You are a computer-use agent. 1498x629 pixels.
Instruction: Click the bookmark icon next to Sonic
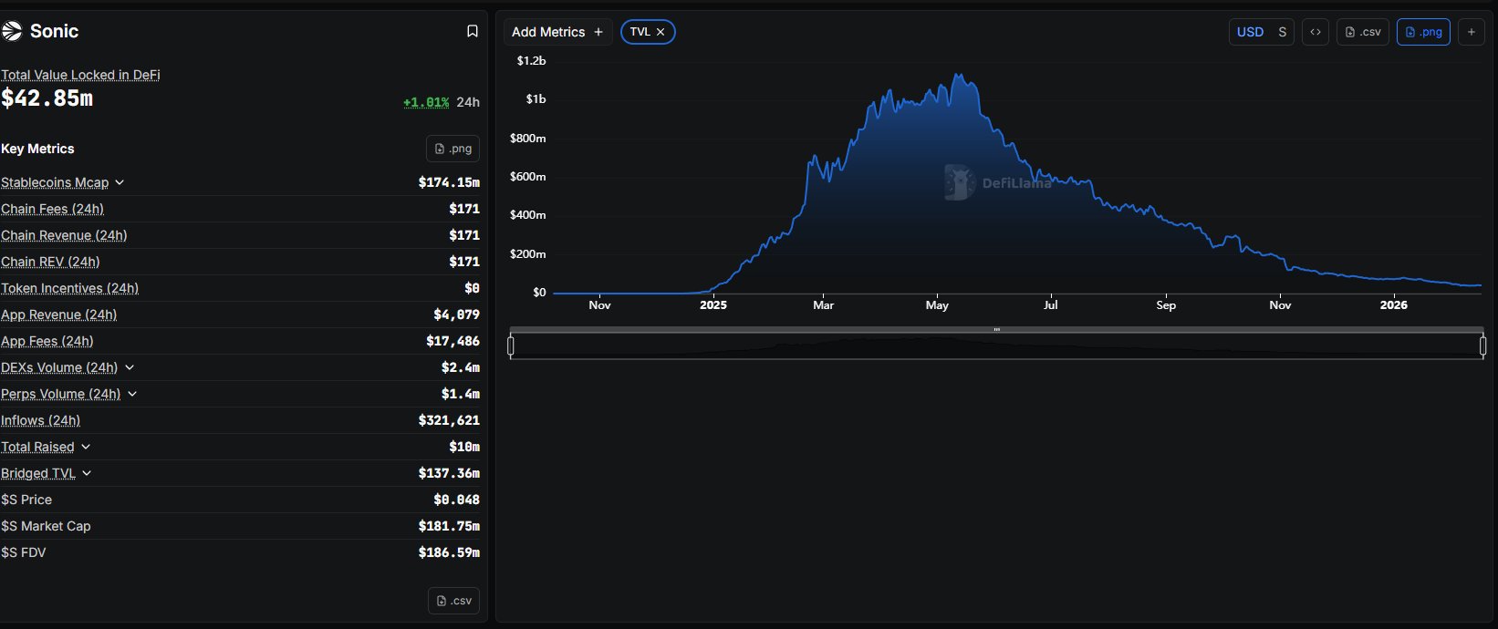pos(472,31)
